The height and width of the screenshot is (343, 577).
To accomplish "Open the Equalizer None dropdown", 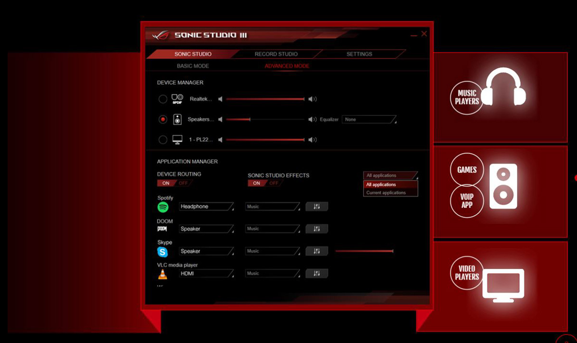I will click(x=369, y=119).
